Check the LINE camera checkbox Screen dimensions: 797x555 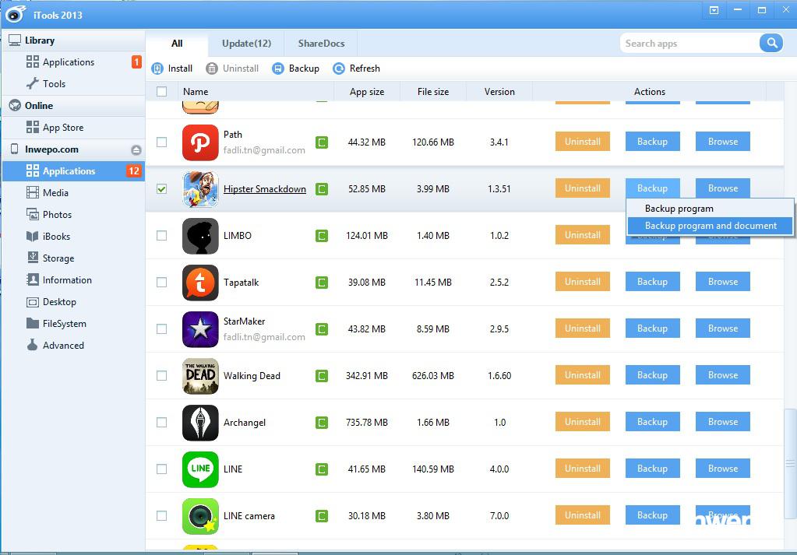coord(161,516)
